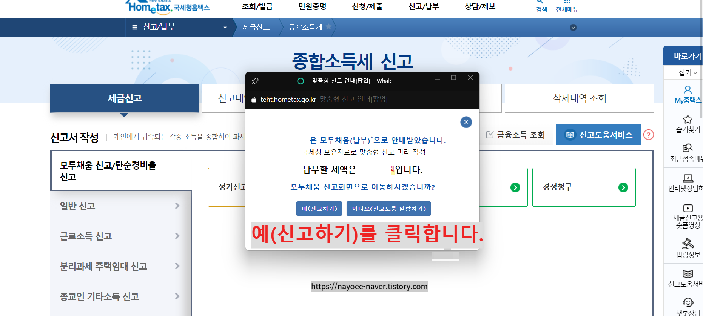The width and height of the screenshot is (703, 316).
Task: Click the 세금신고 breadcrumb link
Action: tap(256, 27)
